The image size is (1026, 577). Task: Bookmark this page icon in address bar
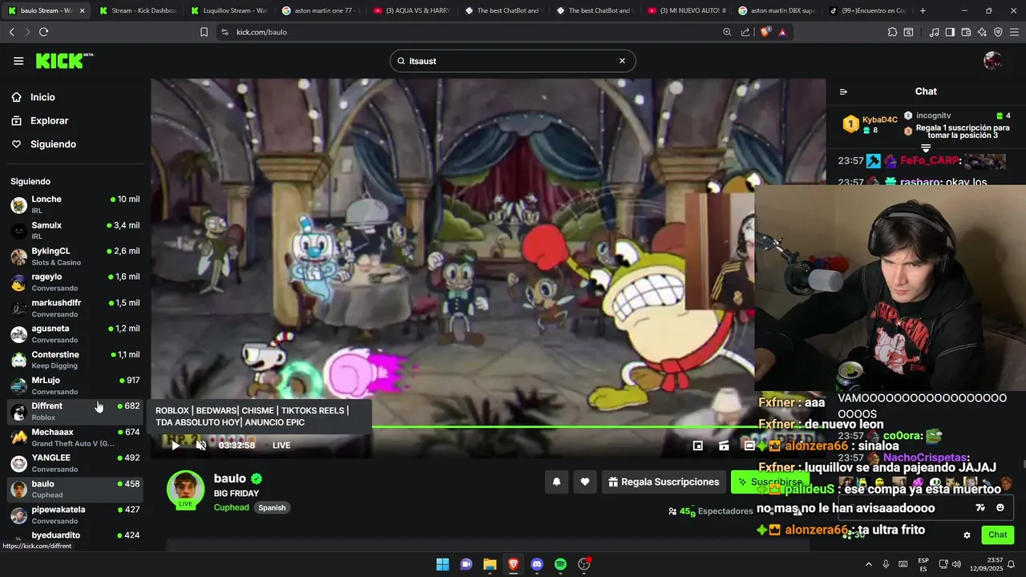204,32
